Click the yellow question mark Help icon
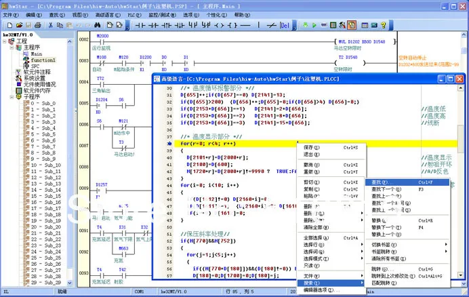 tap(384, 26)
